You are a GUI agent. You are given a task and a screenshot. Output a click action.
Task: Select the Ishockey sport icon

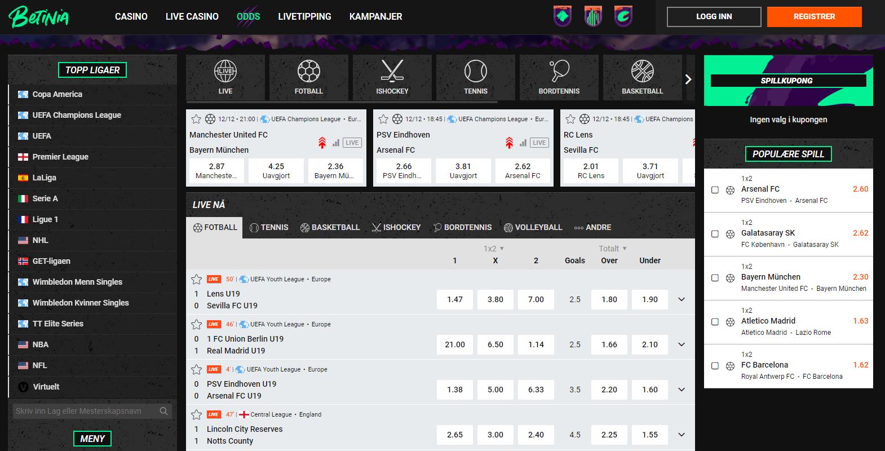[392, 72]
